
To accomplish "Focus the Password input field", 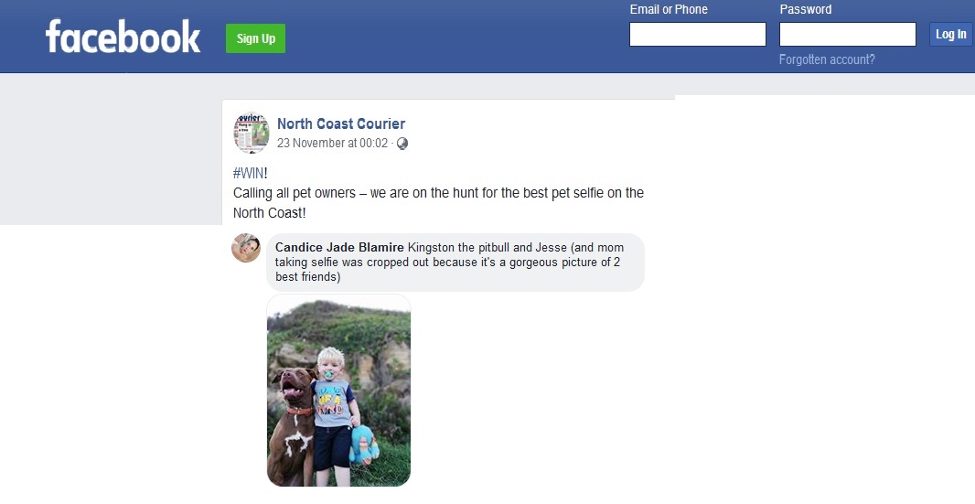I will coord(848,34).
